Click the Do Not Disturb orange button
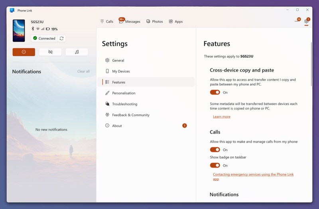This screenshot has height=209, width=319. coord(24,52)
